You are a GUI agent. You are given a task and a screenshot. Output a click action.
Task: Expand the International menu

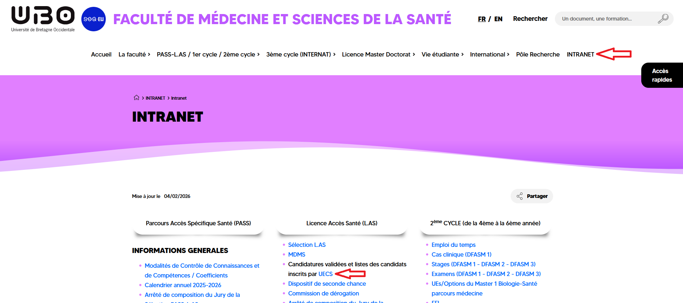tap(489, 54)
